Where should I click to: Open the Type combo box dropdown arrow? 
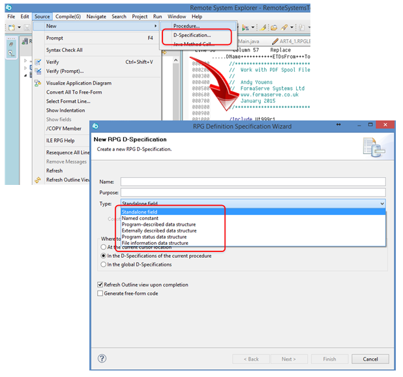(381, 204)
